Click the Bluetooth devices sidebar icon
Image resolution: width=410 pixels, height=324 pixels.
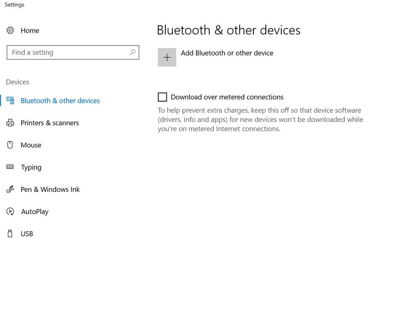click(x=10, y=101)
